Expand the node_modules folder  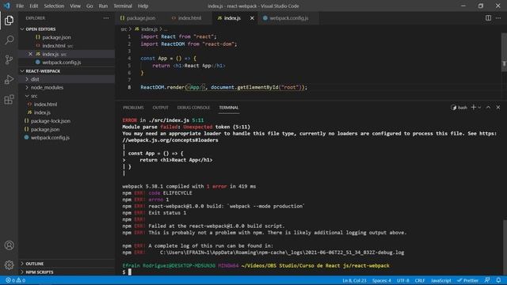click(67, 88)
